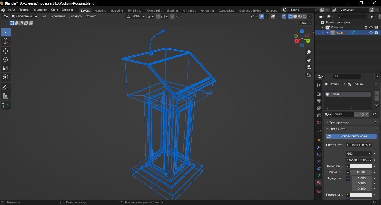Open the GGX distribution dropdown

[x=359, y=154]
